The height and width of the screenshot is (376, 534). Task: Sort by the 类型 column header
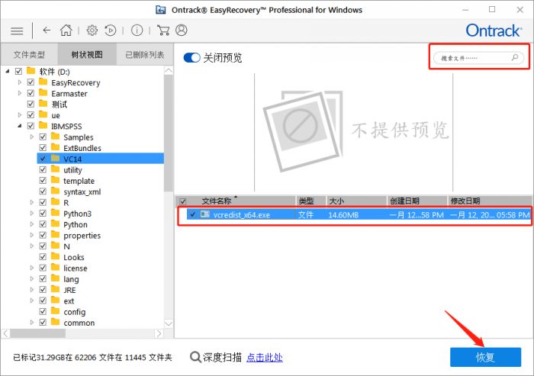311,201
